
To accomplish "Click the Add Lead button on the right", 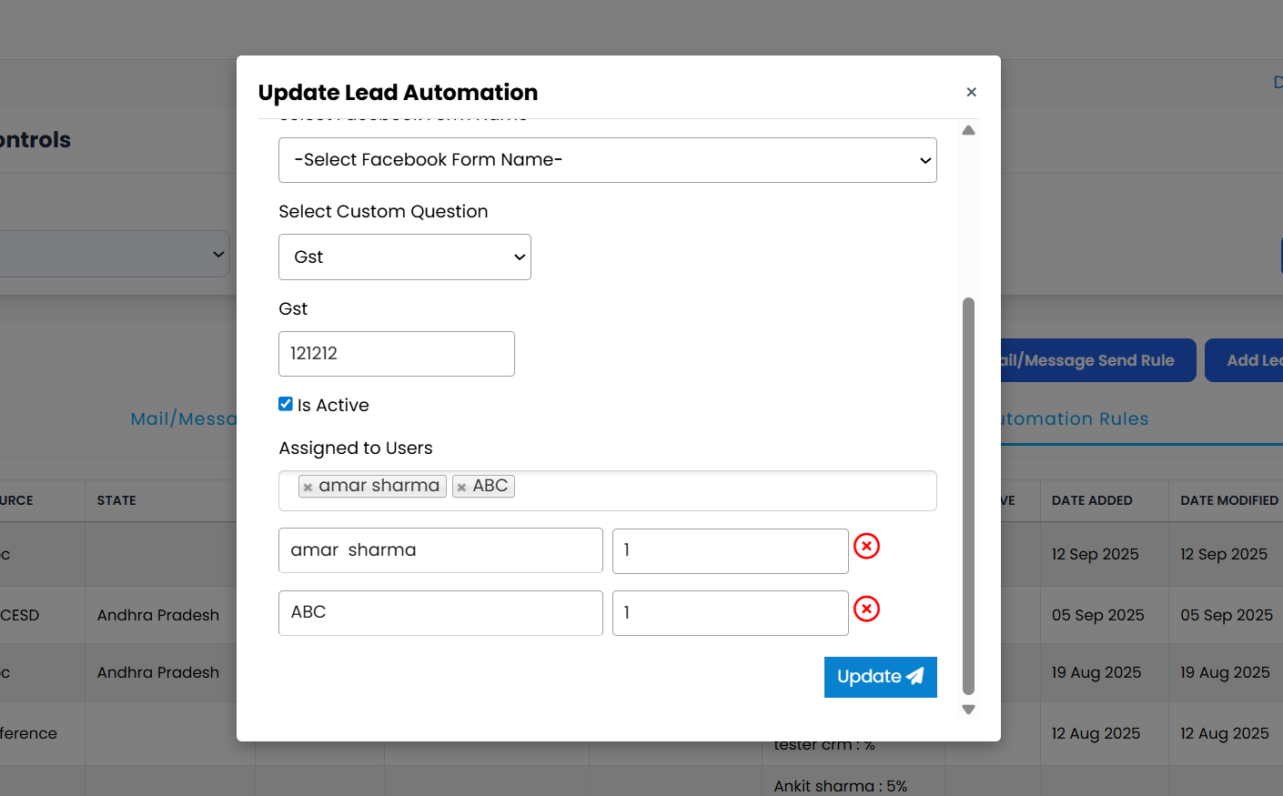I will (x=1251, y=360).
